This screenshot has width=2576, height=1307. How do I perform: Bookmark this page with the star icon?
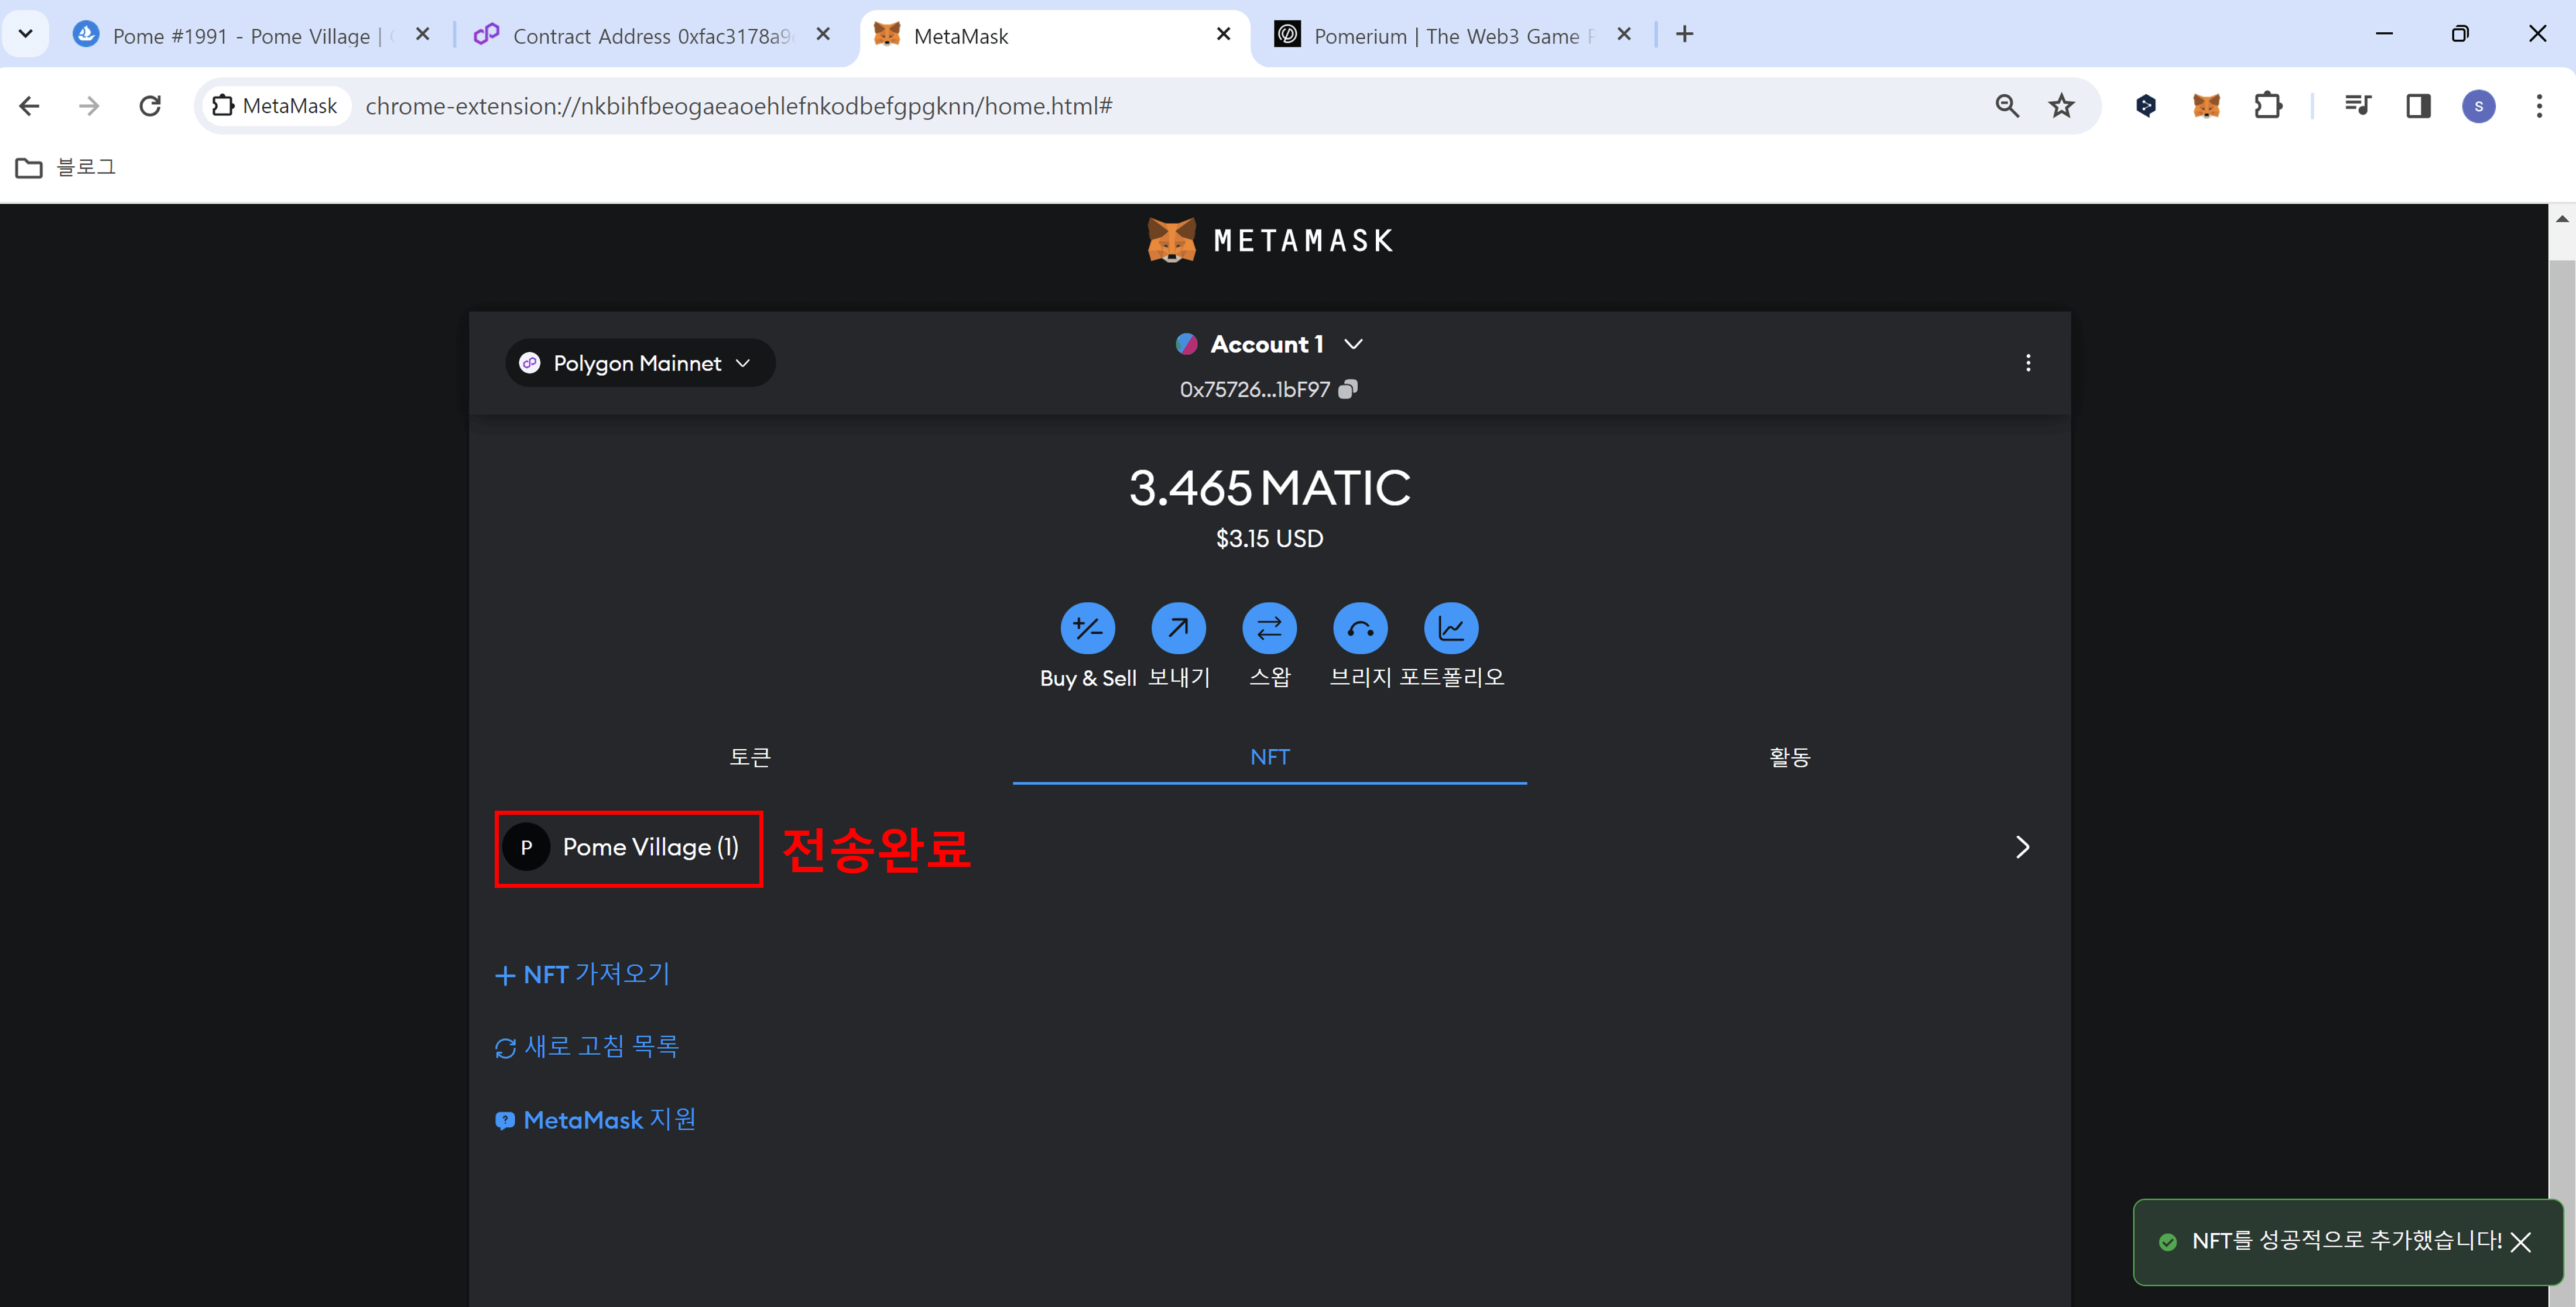2061,106
